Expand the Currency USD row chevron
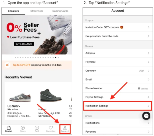Screen dimensions: 154x136 [149, 71]
